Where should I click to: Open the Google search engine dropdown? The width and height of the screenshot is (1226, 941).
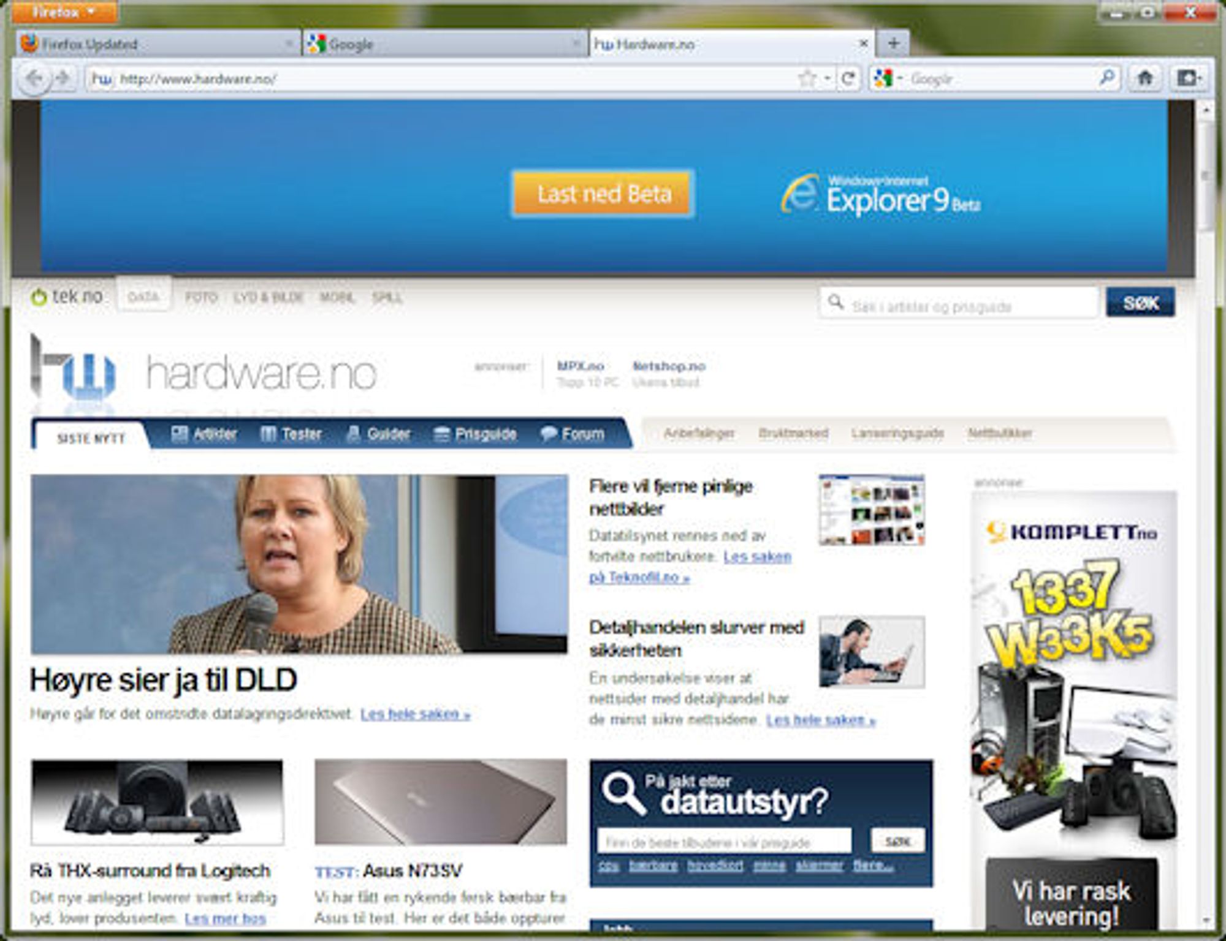pos(888,78)
